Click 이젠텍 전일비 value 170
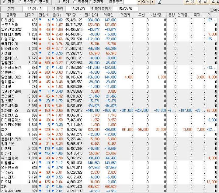This screenshot has height=193, width=219. click(x=47, y=148)
